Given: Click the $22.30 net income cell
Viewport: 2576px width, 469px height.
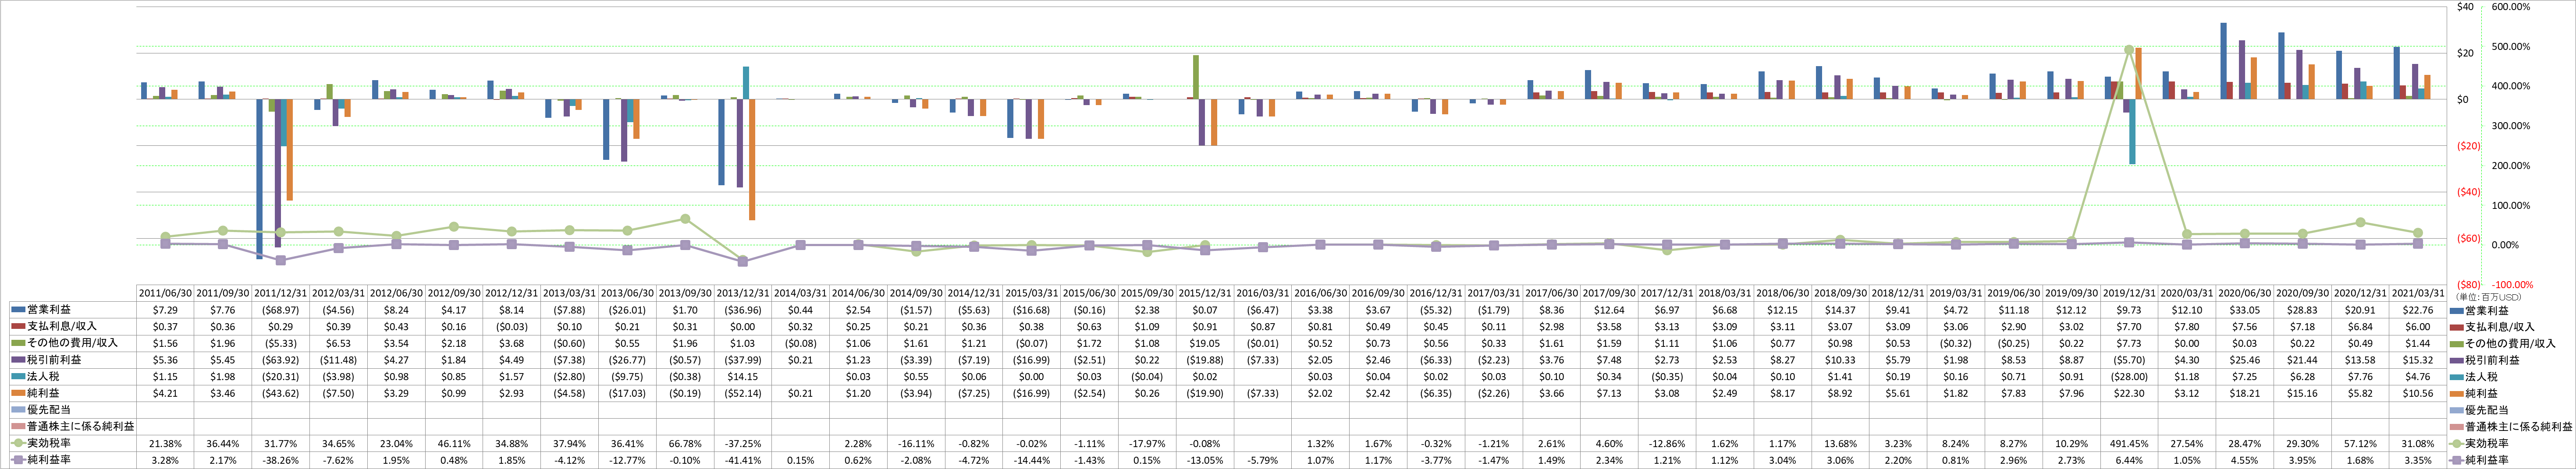Looking at the screenshot, I should pos(2129,393).
